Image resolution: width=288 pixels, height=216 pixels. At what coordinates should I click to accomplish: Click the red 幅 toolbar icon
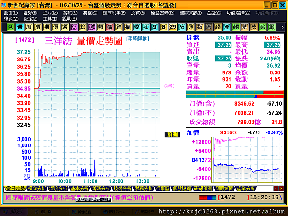pyautogui.click(x=109, y=27)
